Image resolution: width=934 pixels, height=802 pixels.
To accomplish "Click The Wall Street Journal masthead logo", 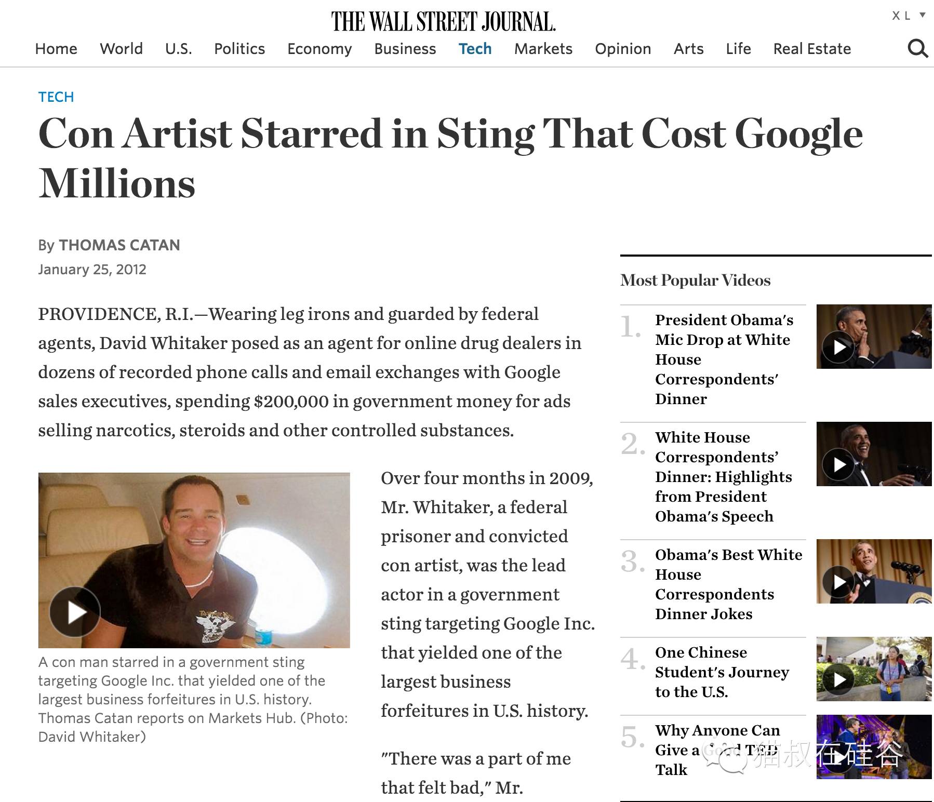I will pyautogui.click(x=444, y=21).
